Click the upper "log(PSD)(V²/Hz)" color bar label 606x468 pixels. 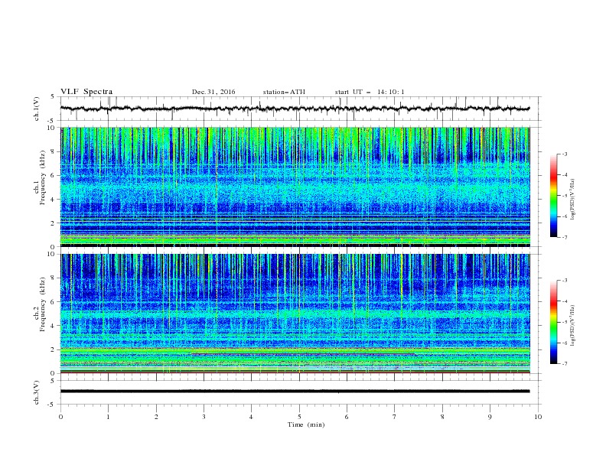pos(573,200)
